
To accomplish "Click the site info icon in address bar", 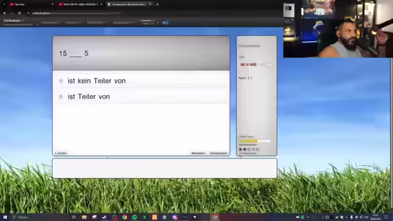I will click(28, 13).
